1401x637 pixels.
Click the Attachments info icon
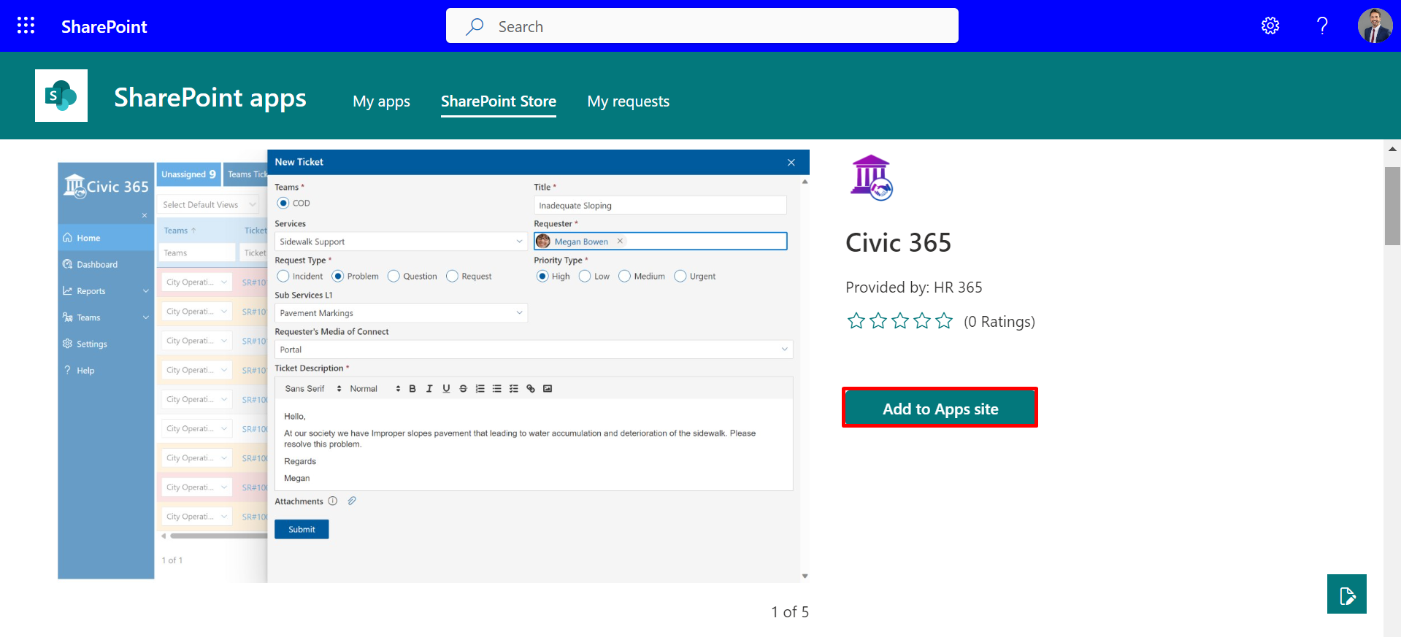(333, 501)
